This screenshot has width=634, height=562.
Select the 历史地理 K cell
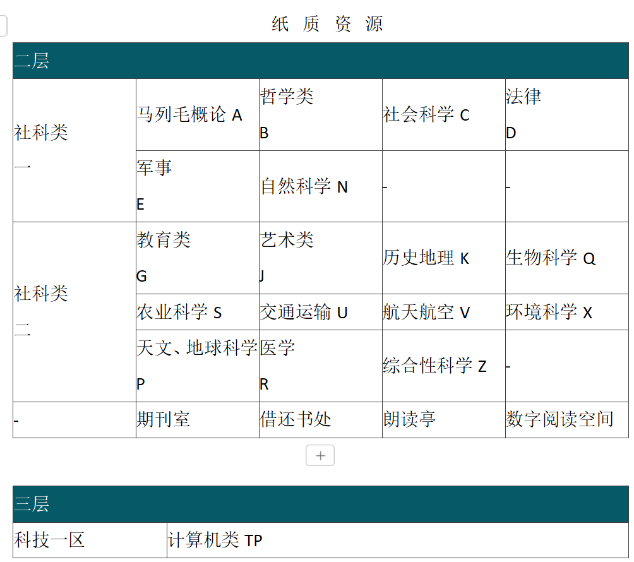[427, 258]
